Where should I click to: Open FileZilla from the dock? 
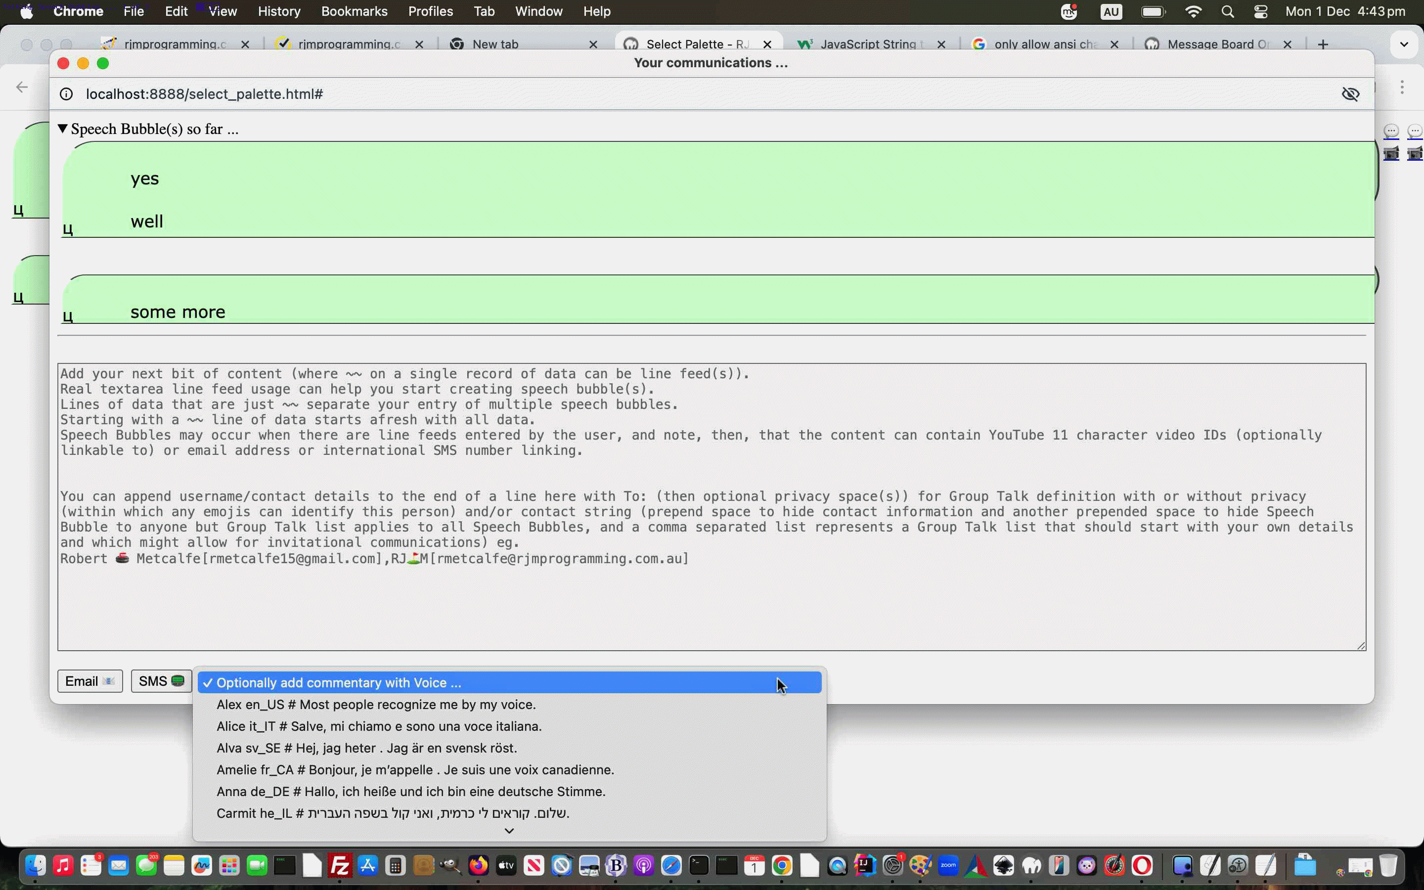[340, 865]
